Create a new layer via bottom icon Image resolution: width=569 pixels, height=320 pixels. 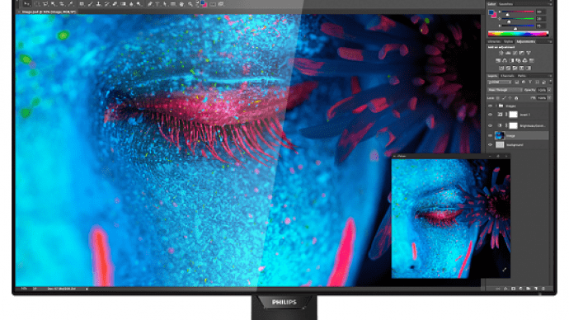coord(536,289)
